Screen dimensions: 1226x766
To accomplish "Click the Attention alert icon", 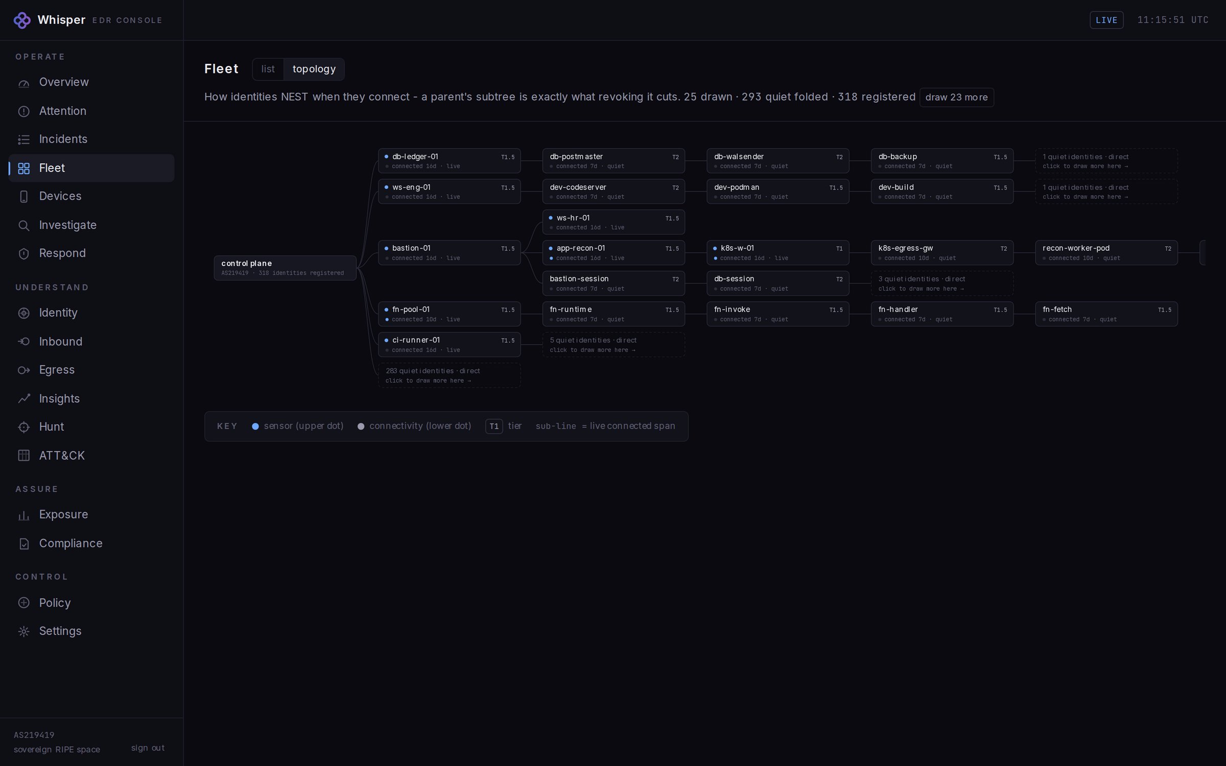I will tap(23, 111).
